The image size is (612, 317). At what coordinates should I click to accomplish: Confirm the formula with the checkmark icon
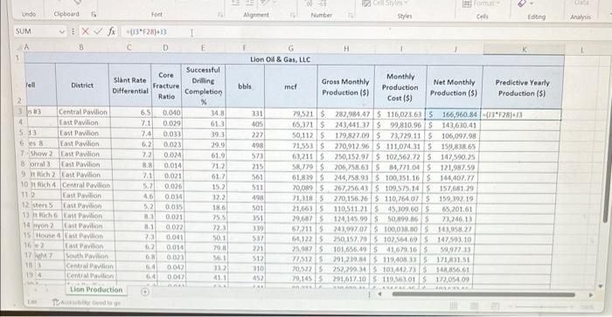tap(98, 31)
